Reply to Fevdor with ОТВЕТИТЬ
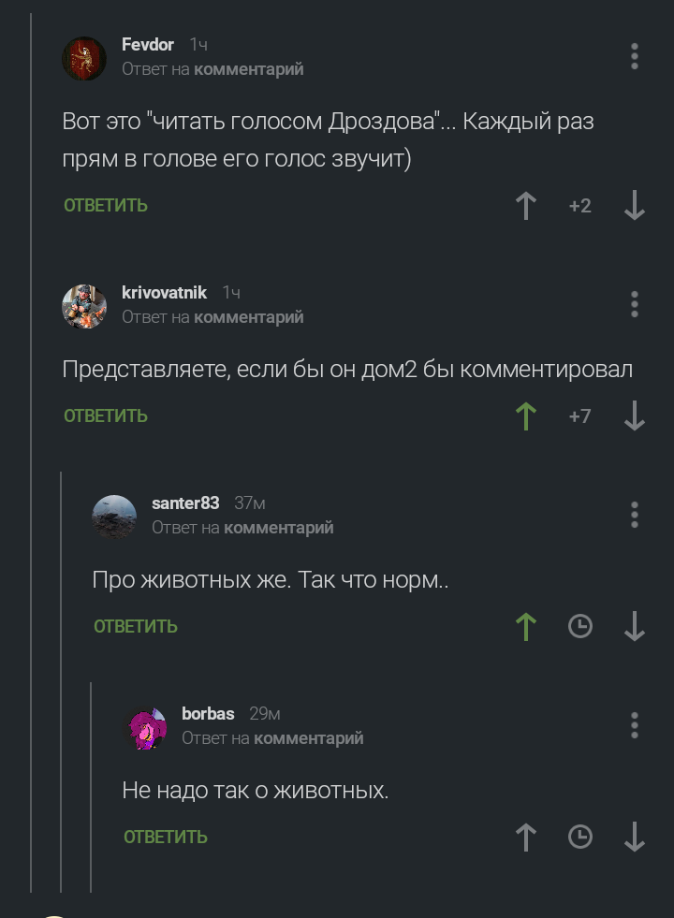This screenshot has width=674, height=918. point(106,206)
